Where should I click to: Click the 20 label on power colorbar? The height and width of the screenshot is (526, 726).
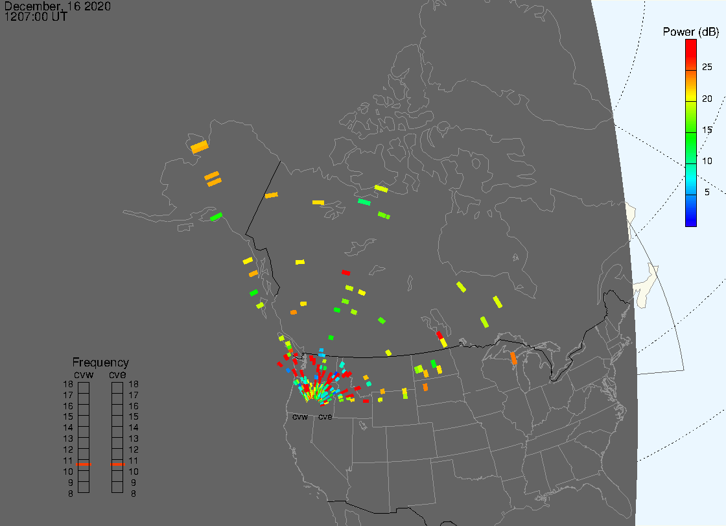pos(707,99)
